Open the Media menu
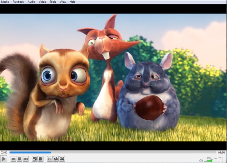The width and height of the screenshot is (227, 163). [x=5, y=2]
